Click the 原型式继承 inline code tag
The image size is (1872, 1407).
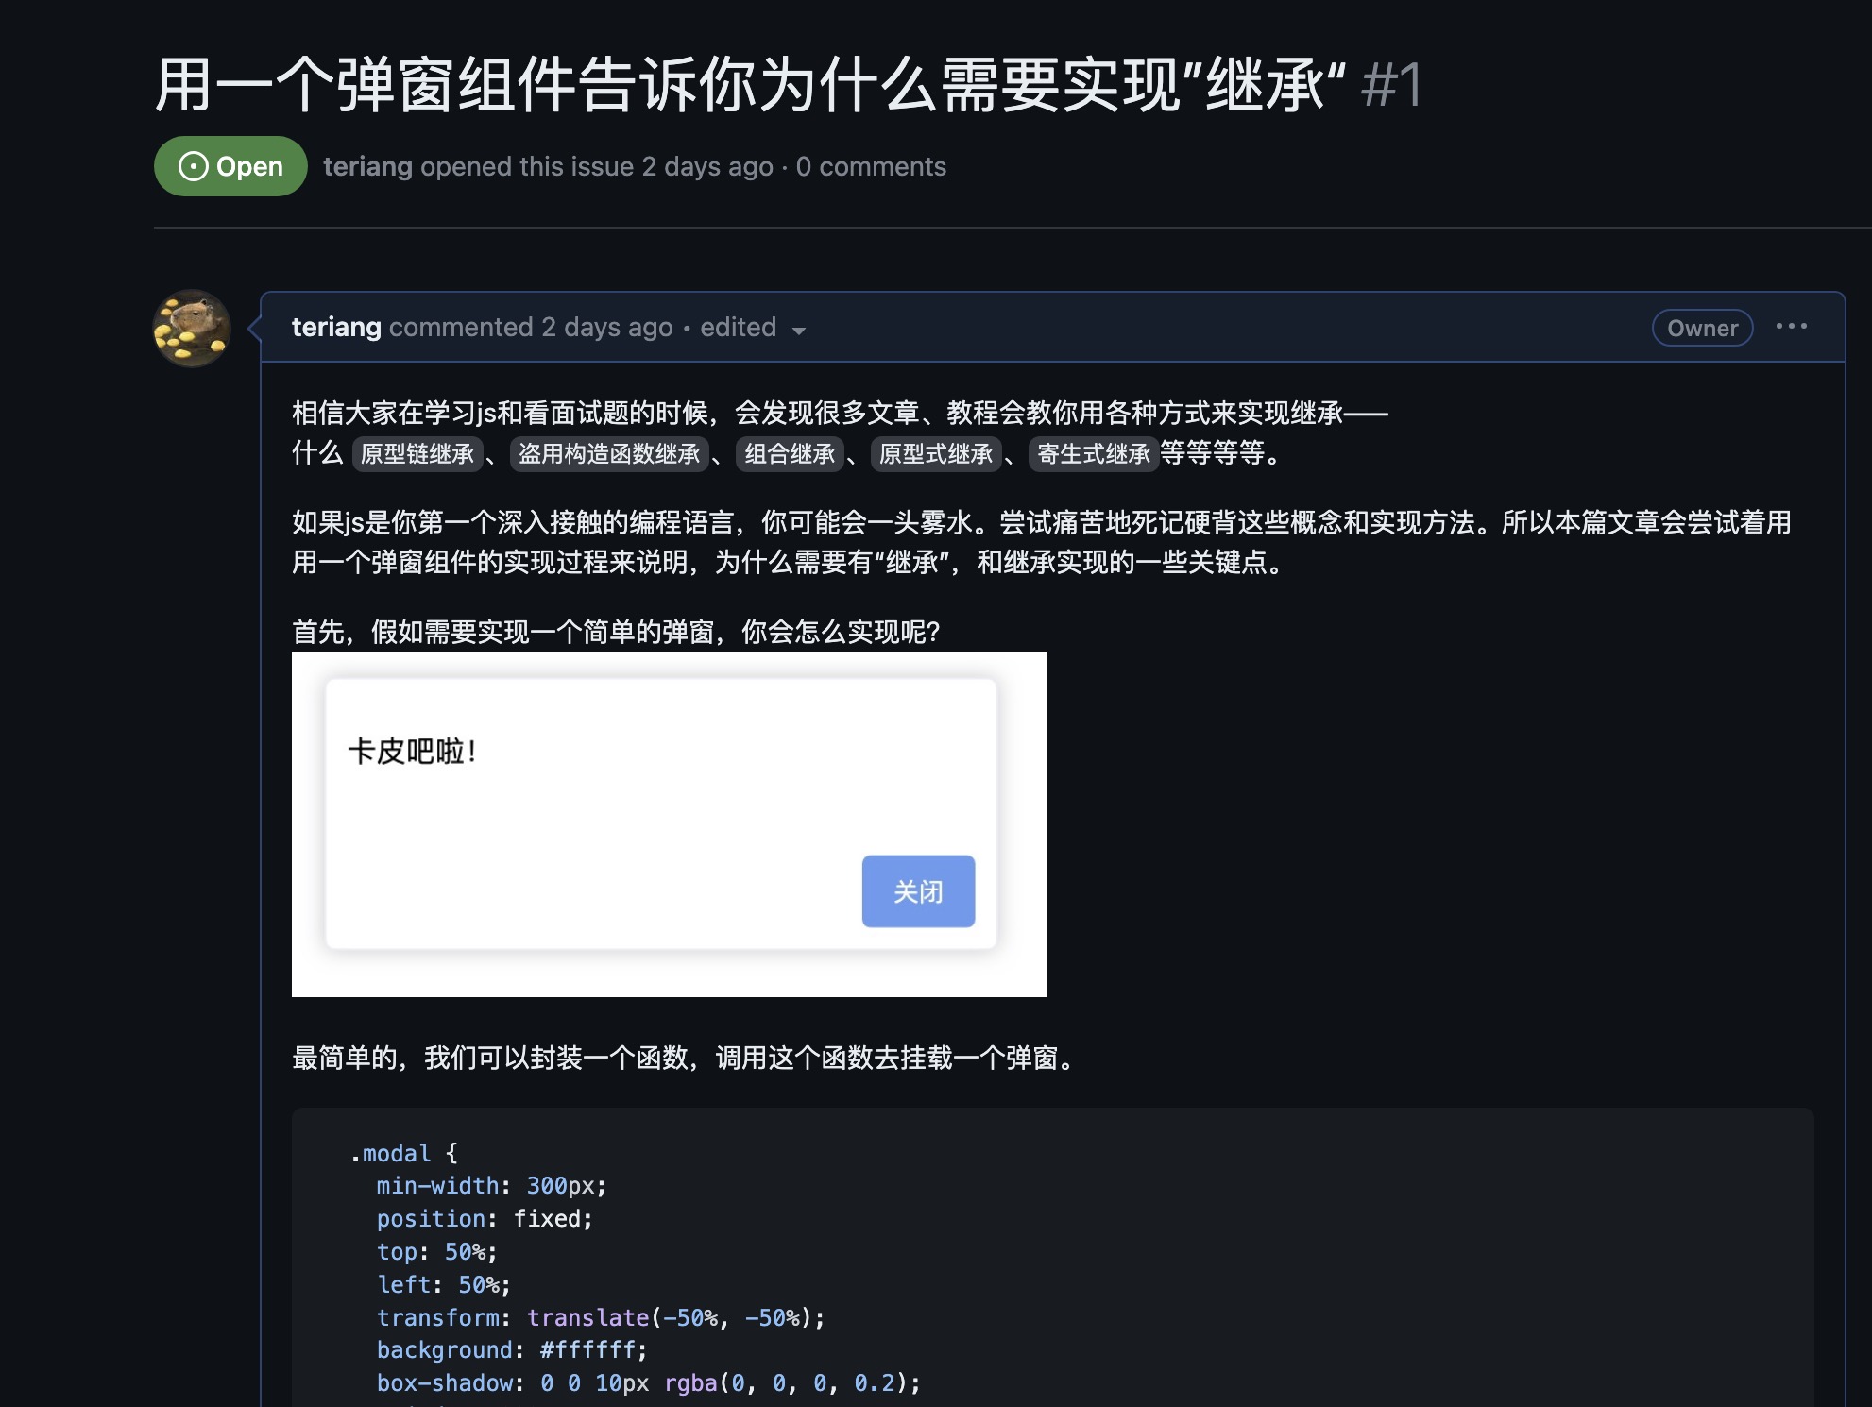point(935,454)
